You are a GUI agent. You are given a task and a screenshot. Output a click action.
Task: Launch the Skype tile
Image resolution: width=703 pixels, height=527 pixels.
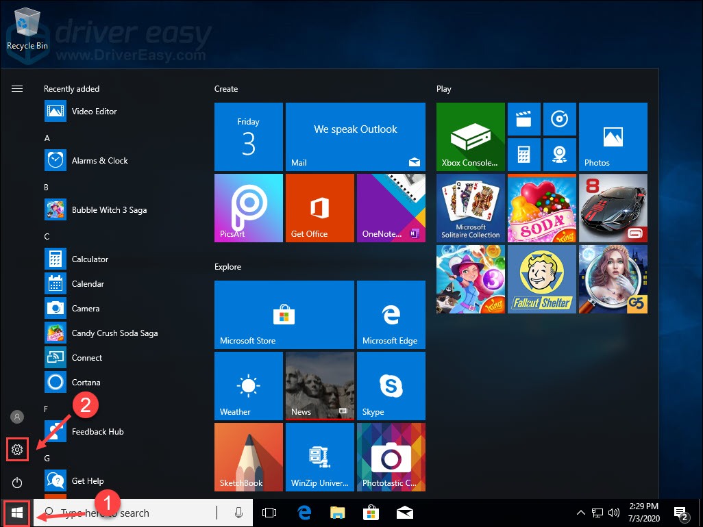coord(391,386)
